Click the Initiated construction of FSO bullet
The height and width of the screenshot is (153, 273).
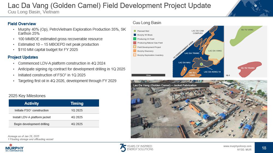52,75
